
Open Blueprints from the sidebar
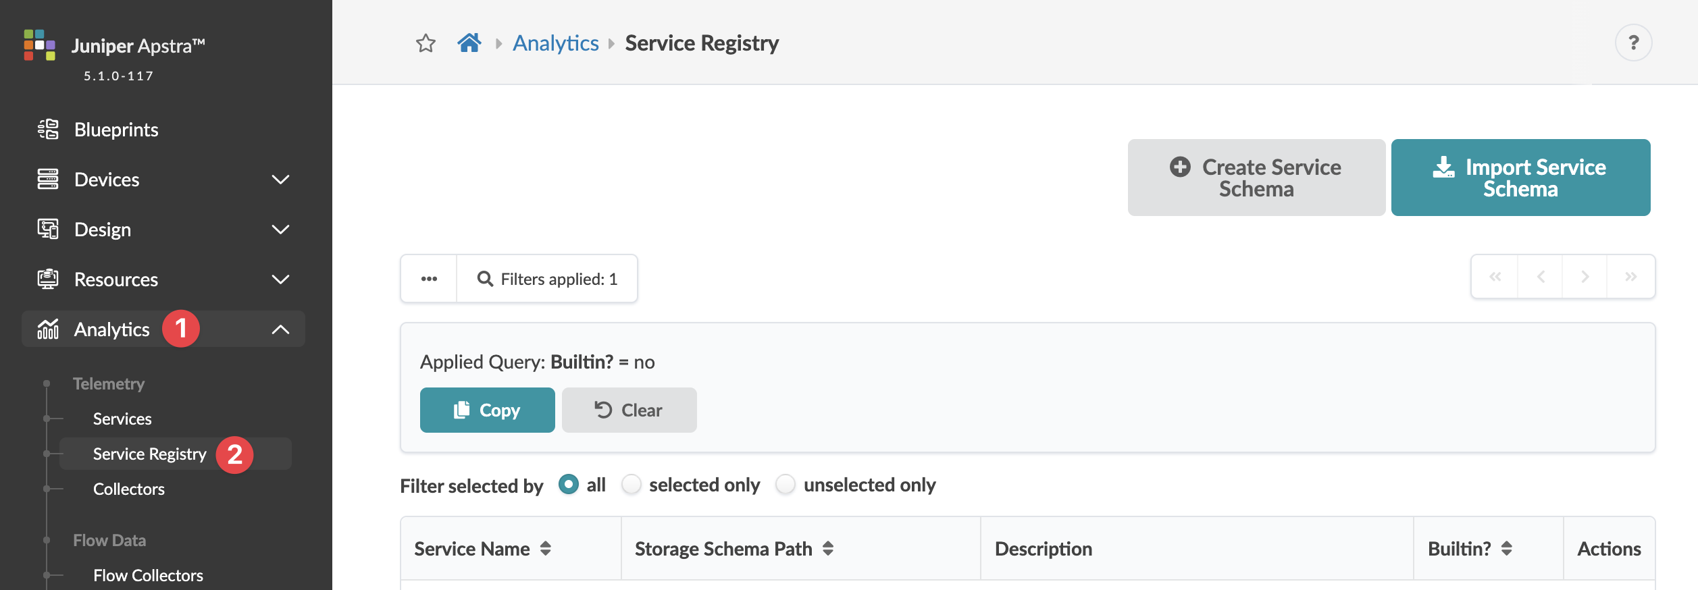click(x=116, y=130)
